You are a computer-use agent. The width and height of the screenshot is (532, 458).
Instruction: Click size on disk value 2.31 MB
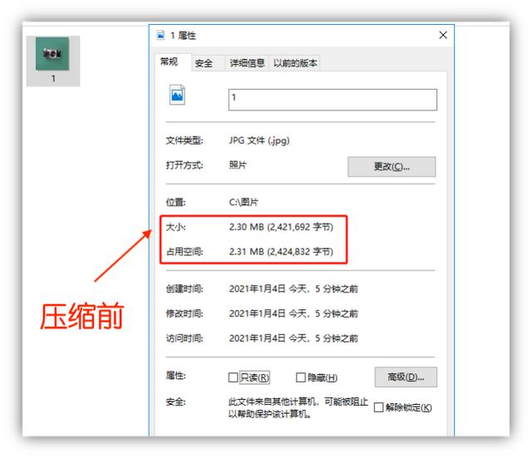[281, 252]
